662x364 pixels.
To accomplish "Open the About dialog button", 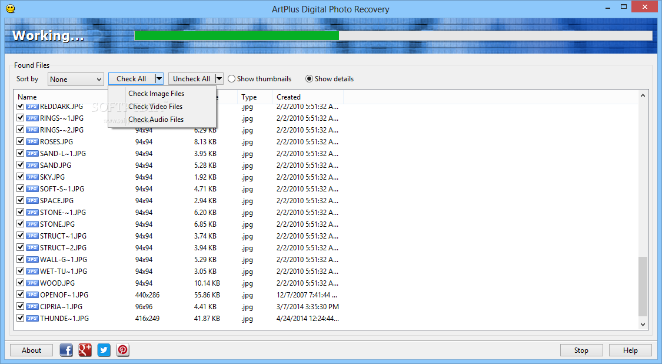I will click(x=31, y=350).
